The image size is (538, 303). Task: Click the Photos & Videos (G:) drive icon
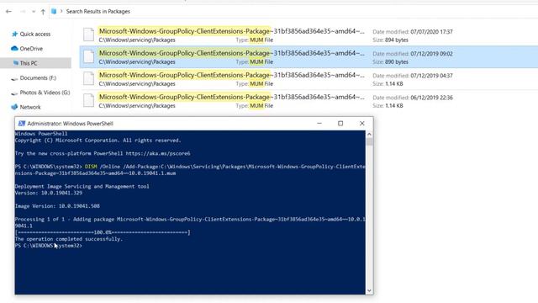click(14, 93)
